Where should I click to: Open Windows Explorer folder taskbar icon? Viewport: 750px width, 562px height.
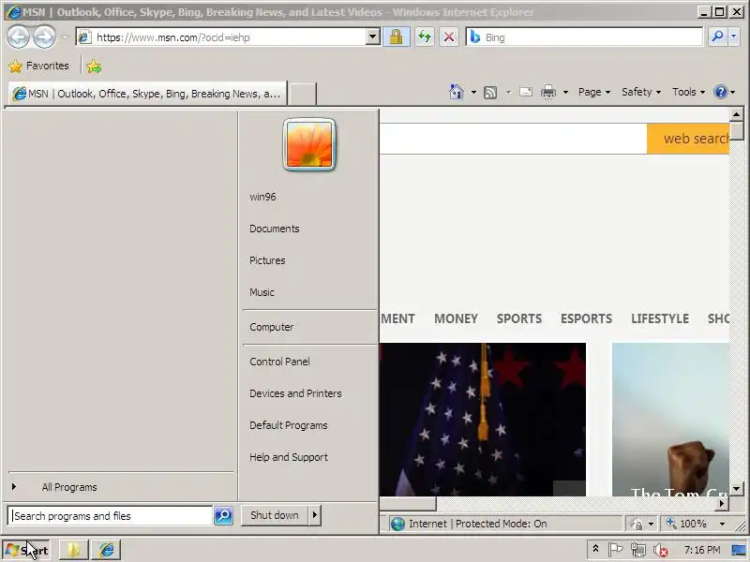tap(74, 550)
